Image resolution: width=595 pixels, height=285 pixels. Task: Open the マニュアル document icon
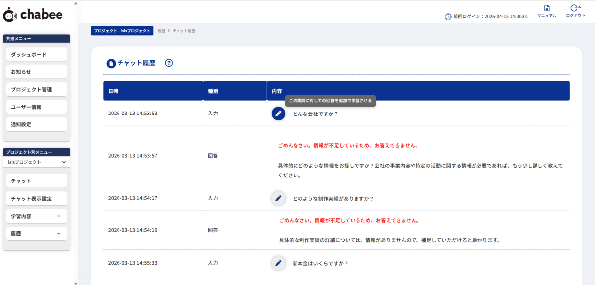click(547, 8)
